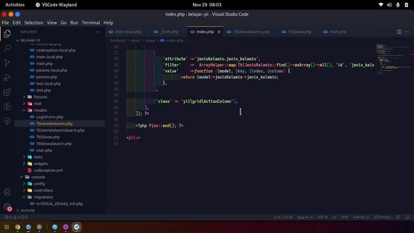Close the index.php editor tab
The image size is (414, 233).
(219, 32)
